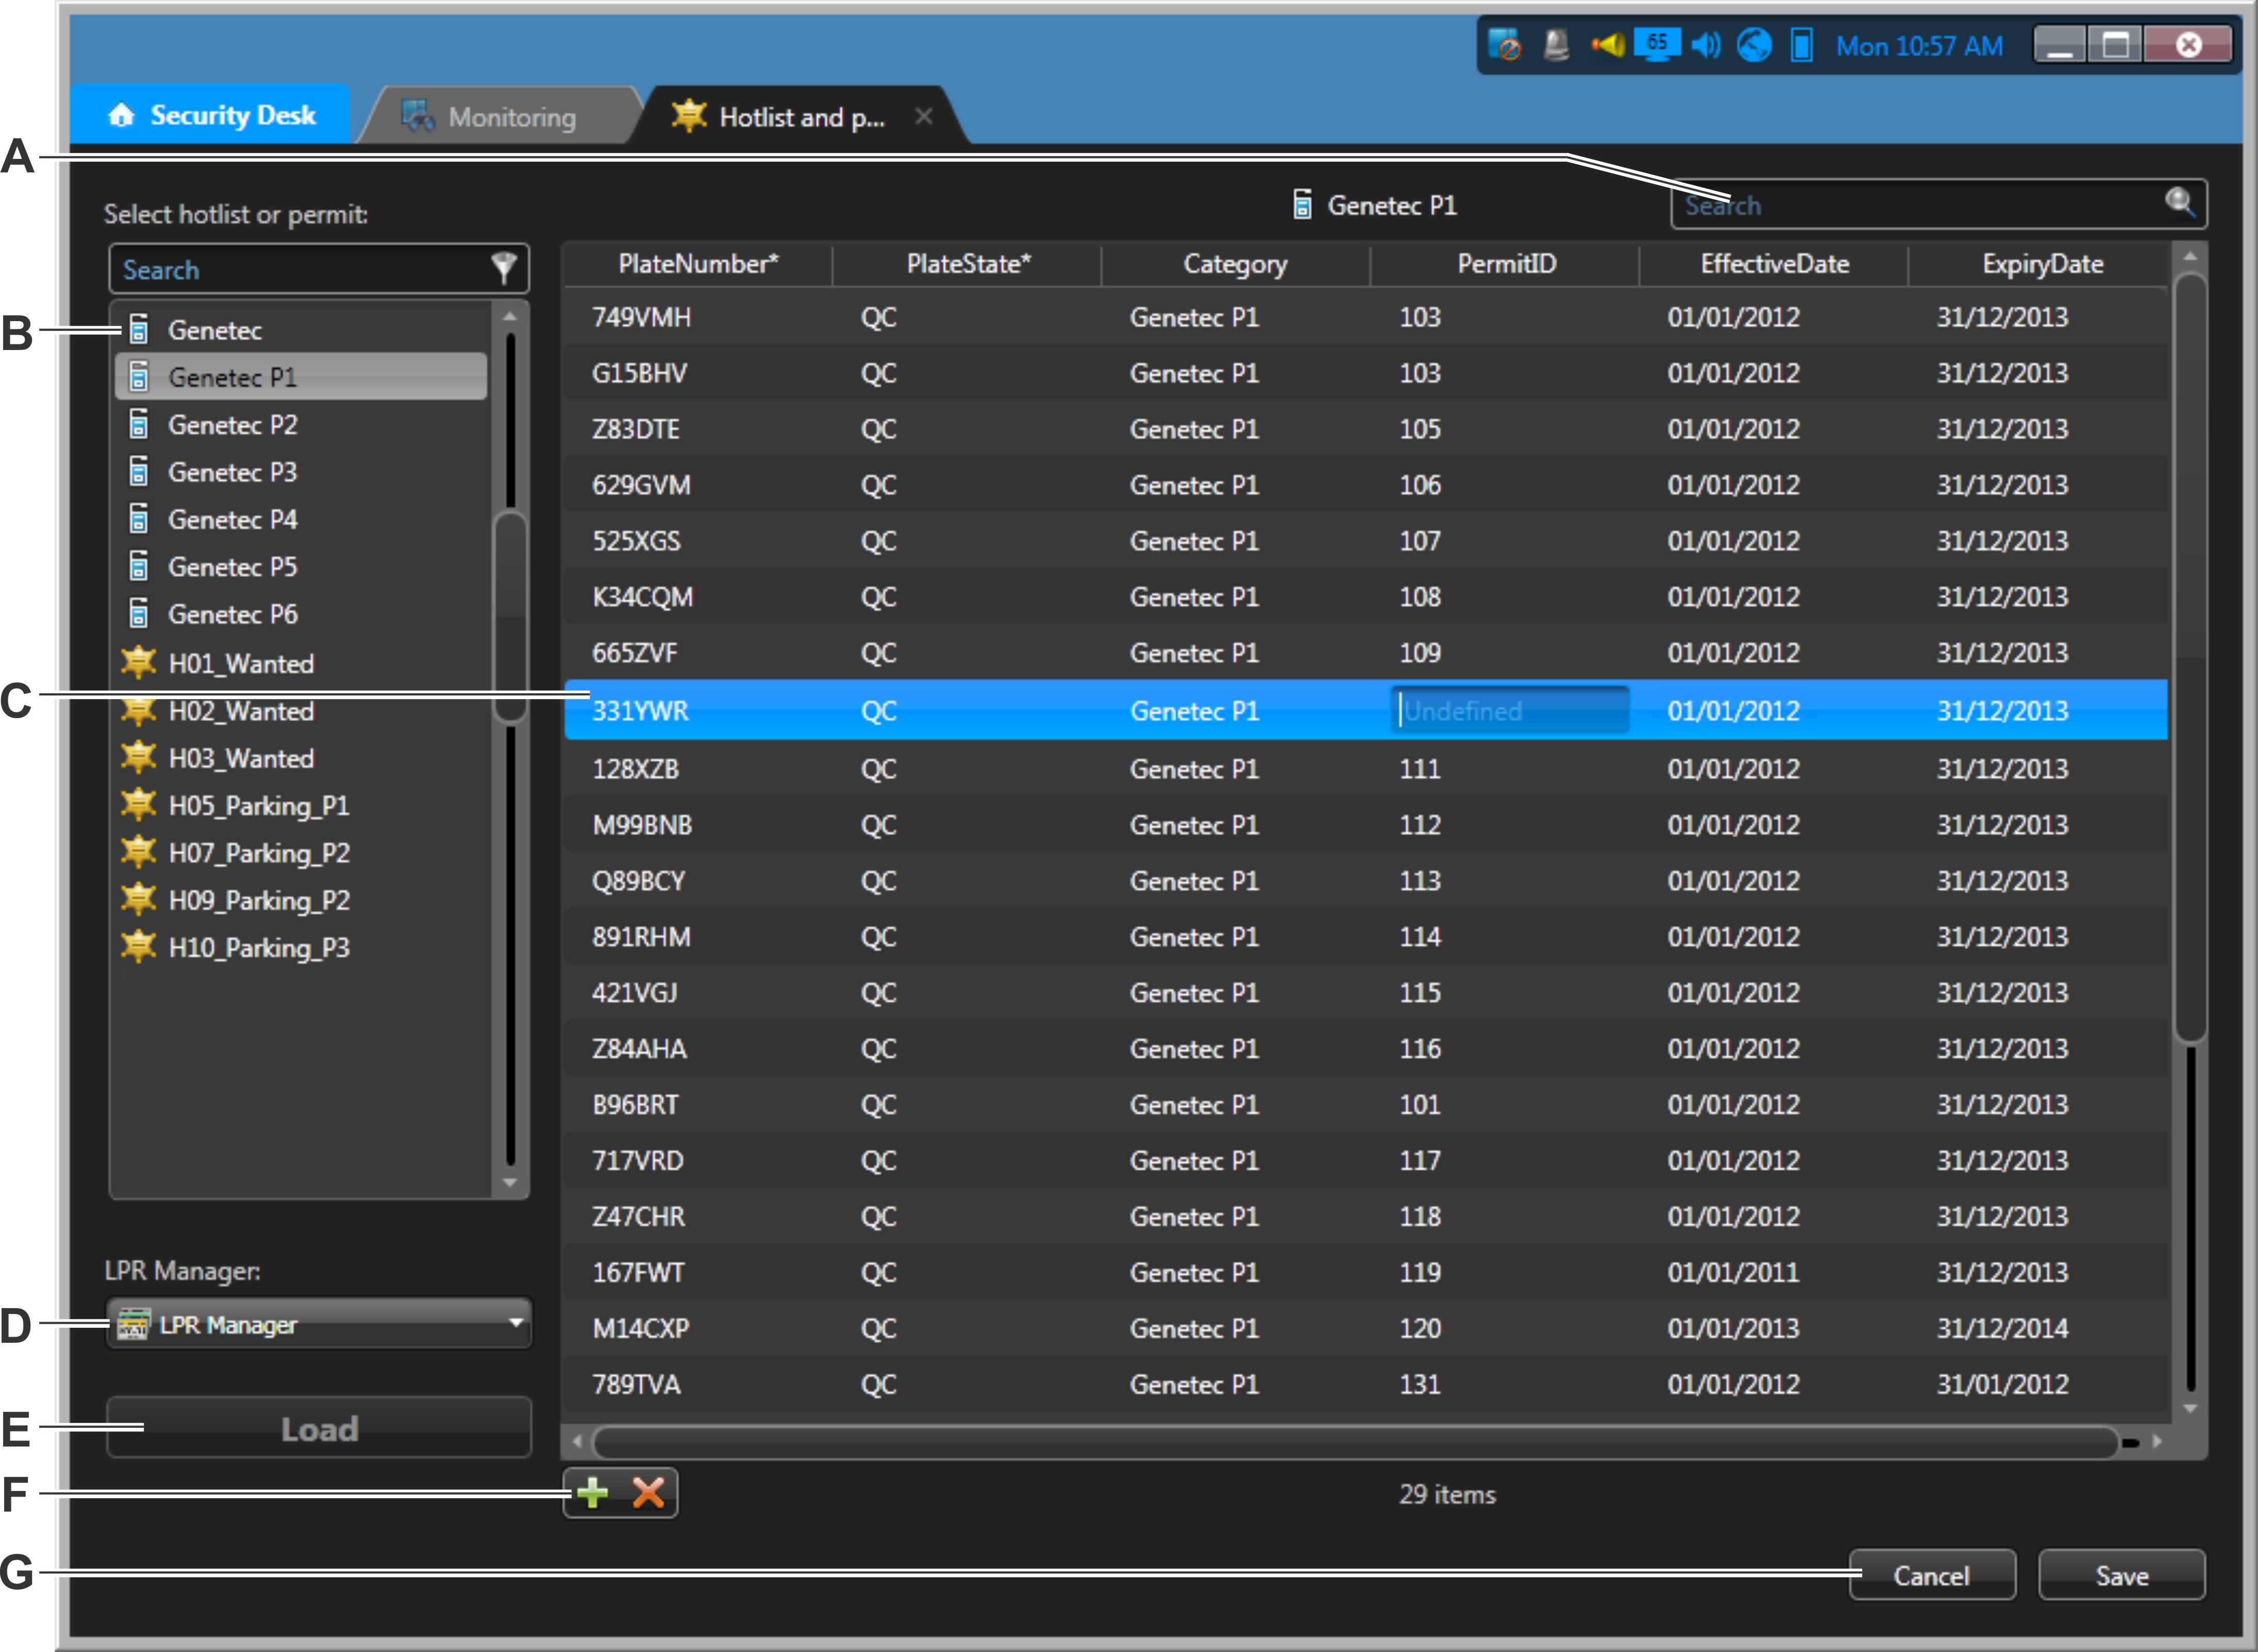Click the permit icon beside Genetec P5
The width and height of the screenshot is (2258, 1652).
point(139,566)
